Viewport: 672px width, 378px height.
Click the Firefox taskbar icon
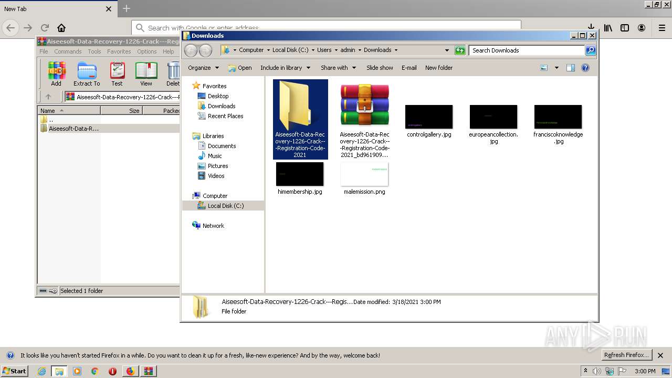130,371
